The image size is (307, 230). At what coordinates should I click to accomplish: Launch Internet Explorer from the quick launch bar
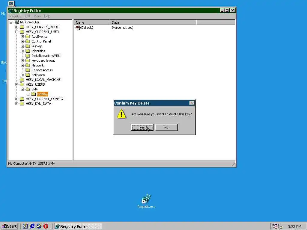coord(32,226)
